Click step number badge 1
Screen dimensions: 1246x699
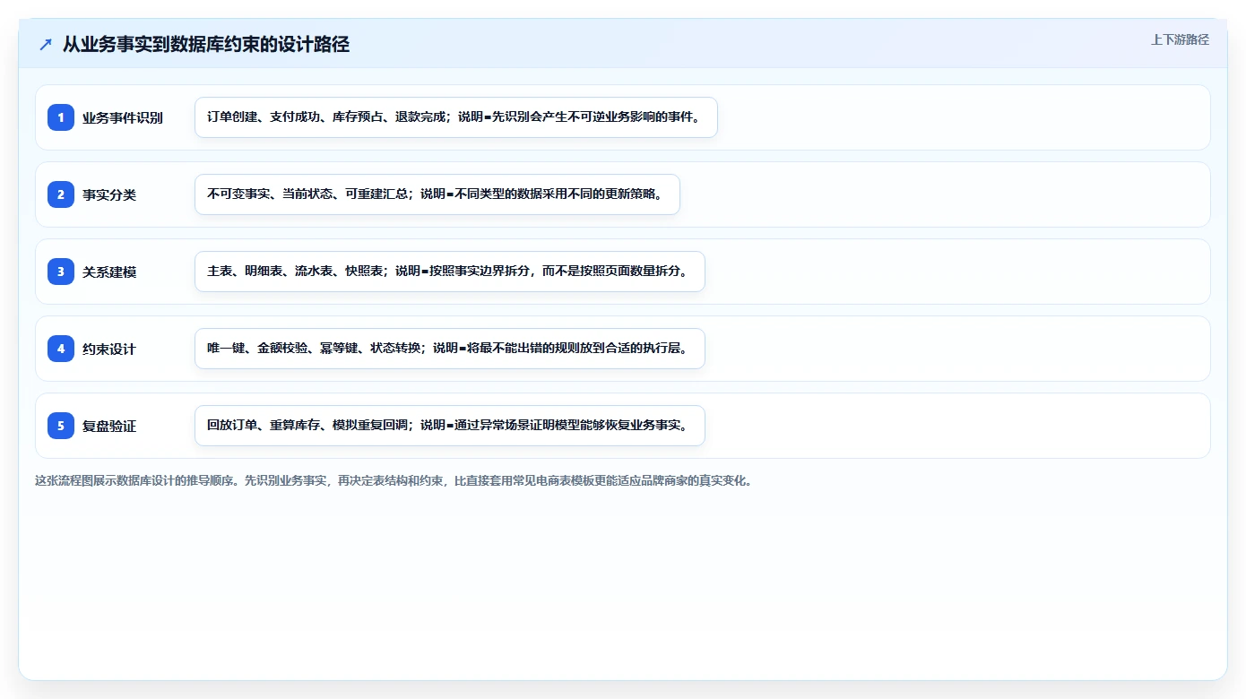tap(61, 117)
